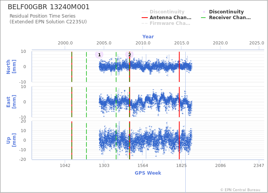The height and width of the screenshot is (193, 268).
Task: Click GPS week label 1564
Action: point(143,165)
